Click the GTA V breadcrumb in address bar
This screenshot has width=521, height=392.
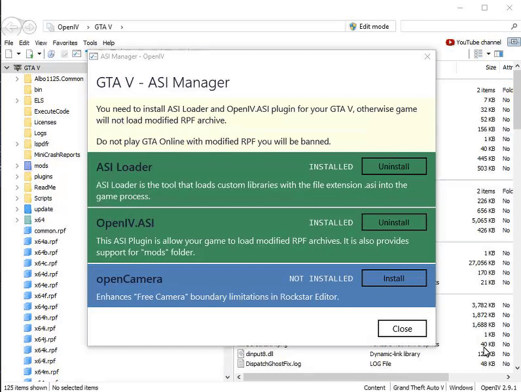tap(103, 27)
